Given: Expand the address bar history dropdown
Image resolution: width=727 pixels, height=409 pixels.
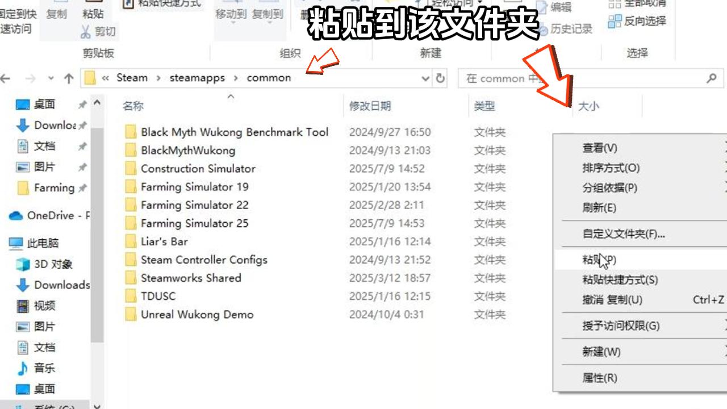Looking at the screenshot, I should click(x=425, y=78).
